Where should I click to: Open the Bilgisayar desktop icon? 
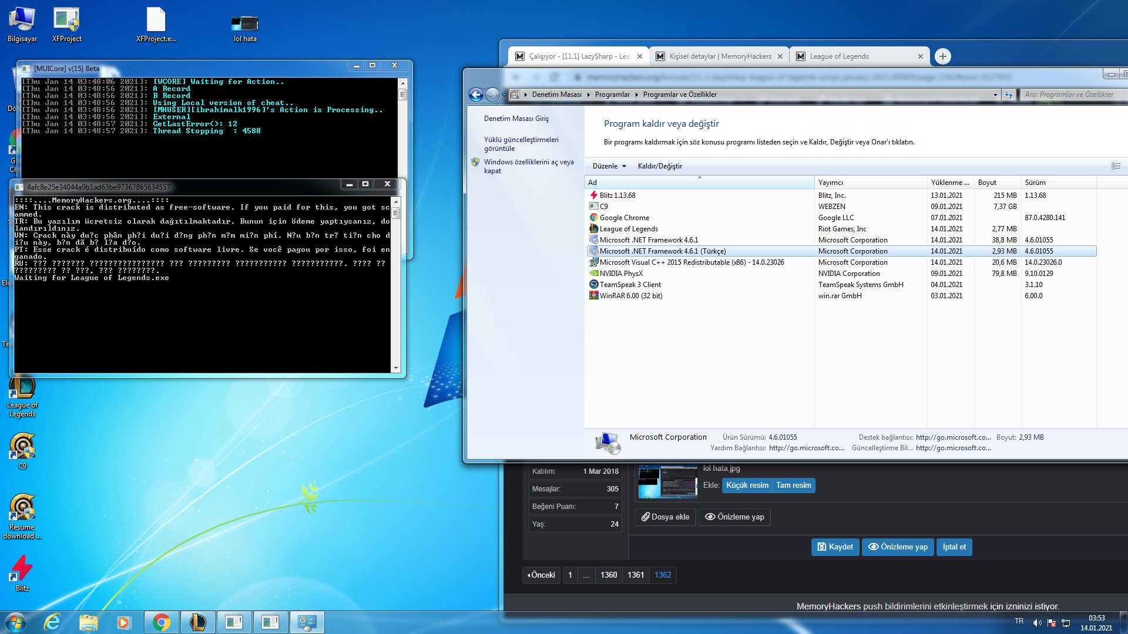point(22,25)
